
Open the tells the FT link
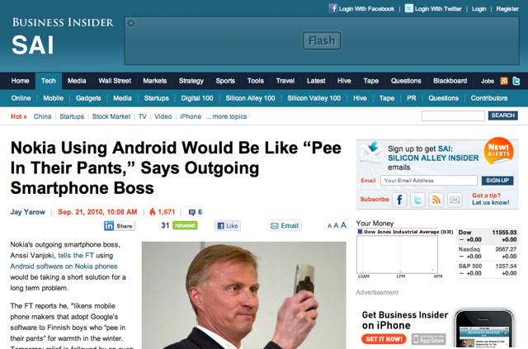[x=76, y=255]
